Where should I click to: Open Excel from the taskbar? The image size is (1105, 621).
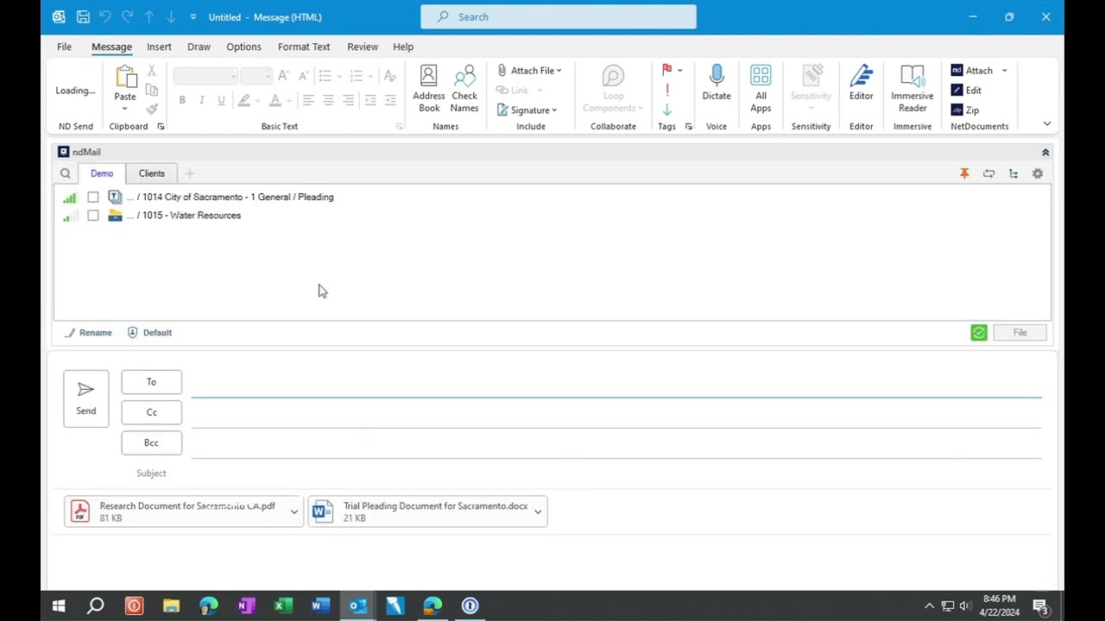pos(283,605)
